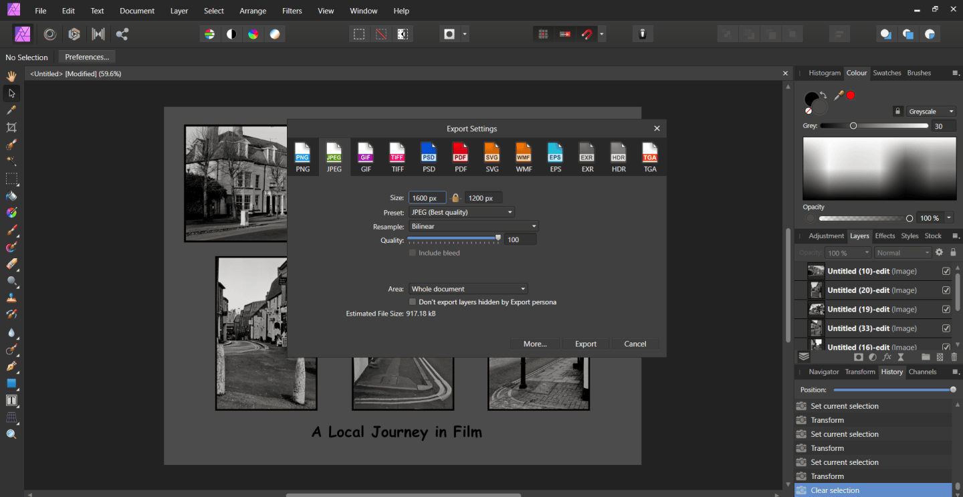
Task: Open the Greyscale colour model dropdown
Action: click(932, 112)
